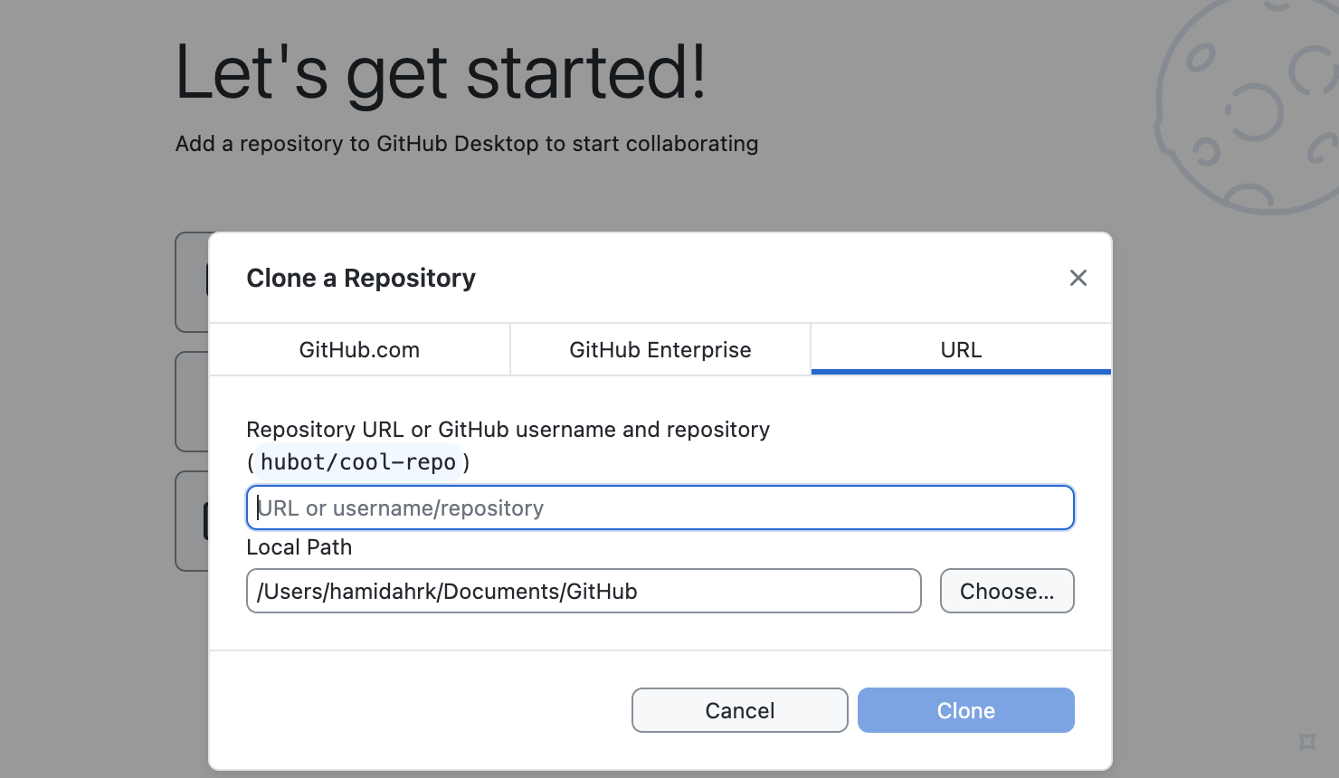The width and height of the screenshot is (1339, 778).
Task: Click the Local Path label
Action: 299,546
